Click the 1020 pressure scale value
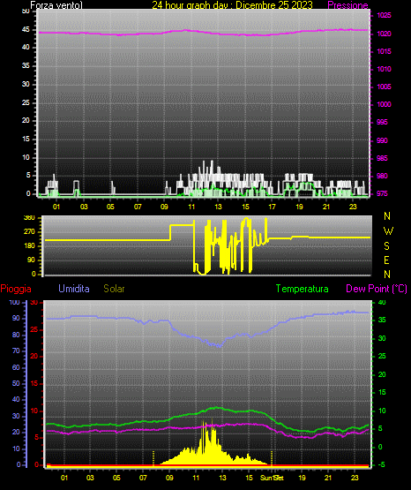 384,34
